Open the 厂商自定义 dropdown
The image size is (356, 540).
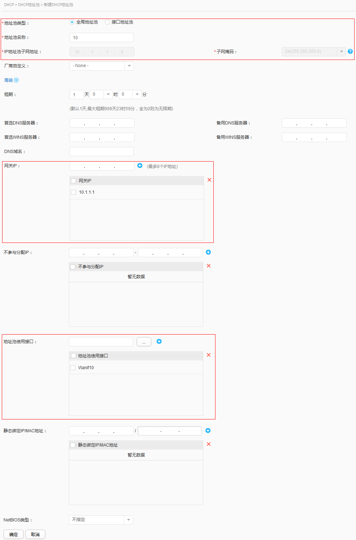[x=129, y=66]
